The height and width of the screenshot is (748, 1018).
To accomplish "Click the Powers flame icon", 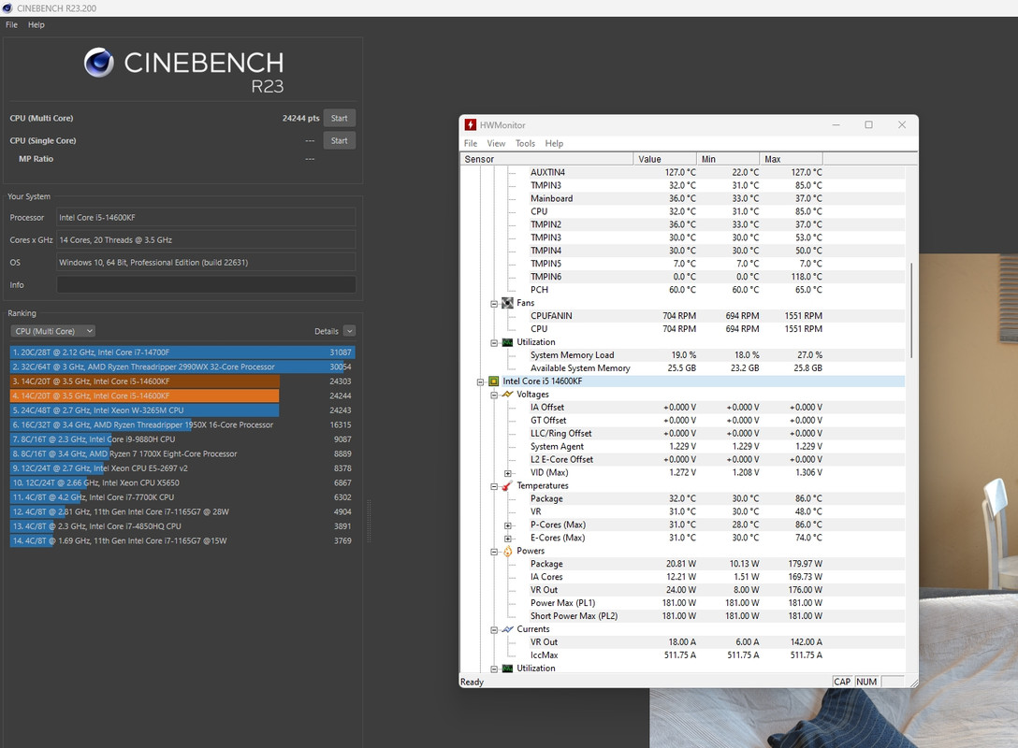I will click(508, 552).
